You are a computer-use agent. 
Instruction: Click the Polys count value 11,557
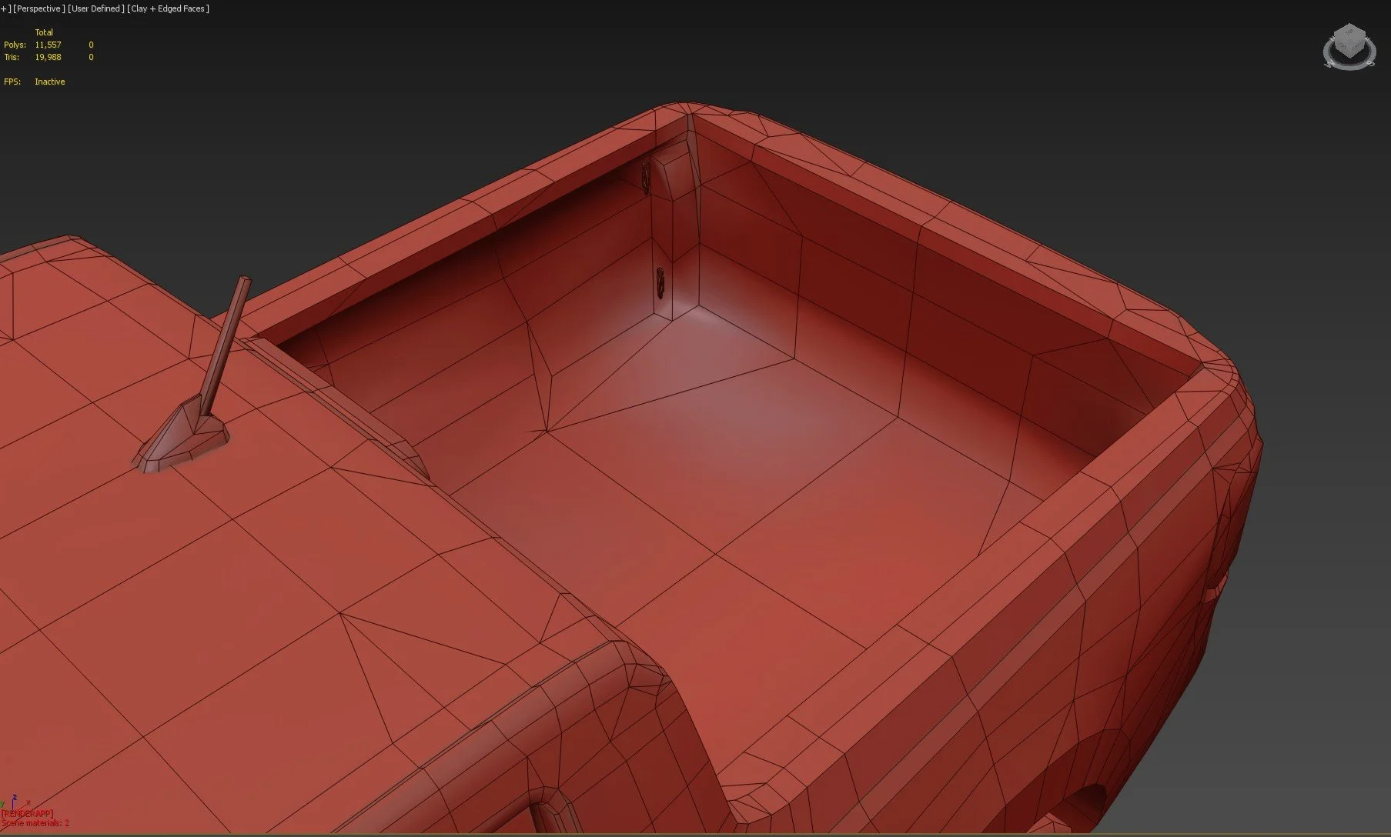(x=48, y=45)
